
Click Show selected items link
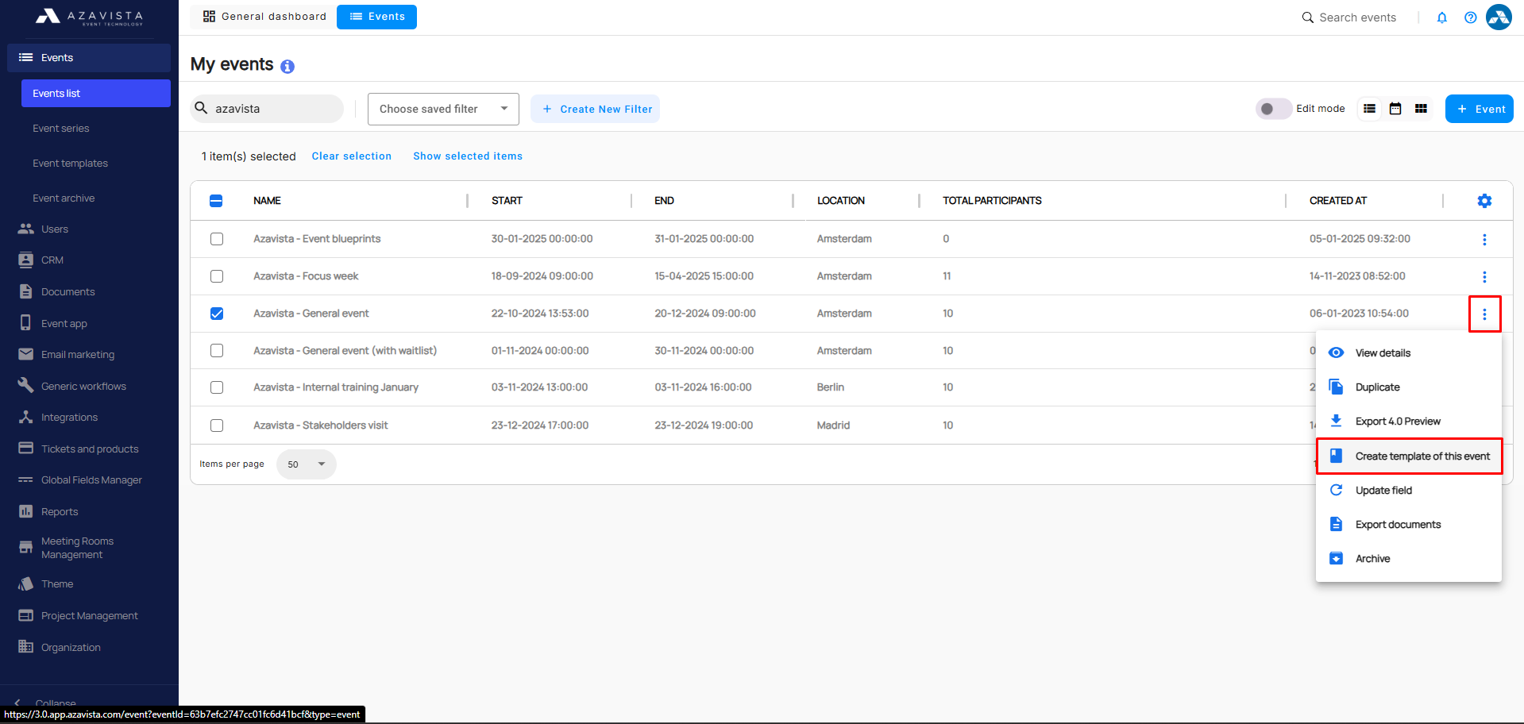pos(468,156)
